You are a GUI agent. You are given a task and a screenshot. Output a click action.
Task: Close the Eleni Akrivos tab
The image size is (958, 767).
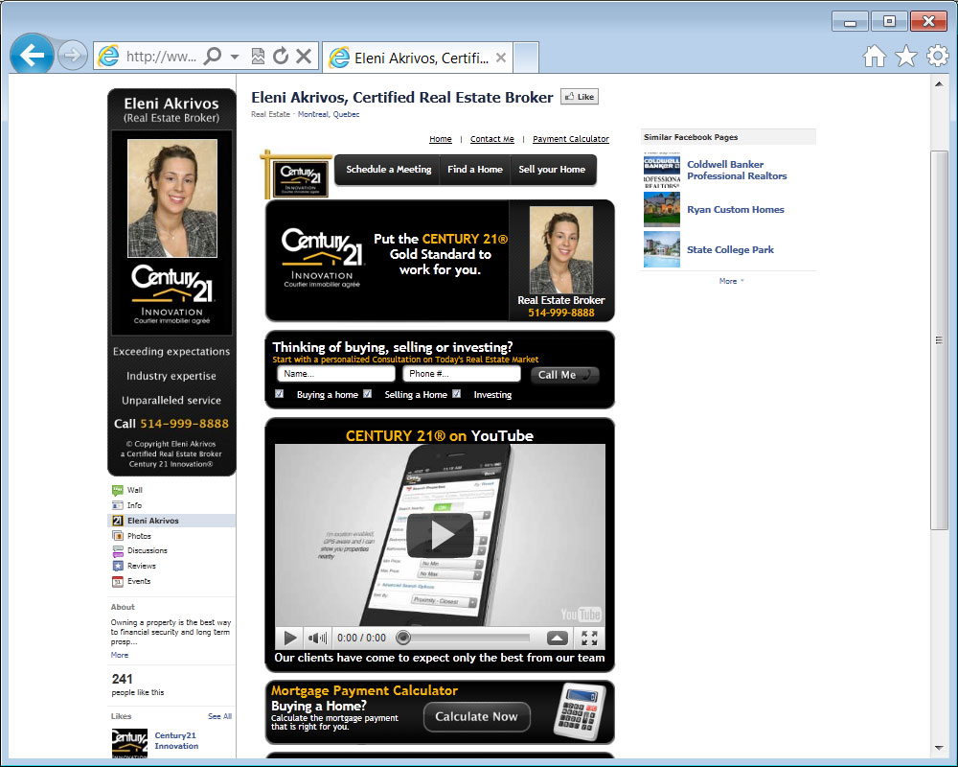501,58
